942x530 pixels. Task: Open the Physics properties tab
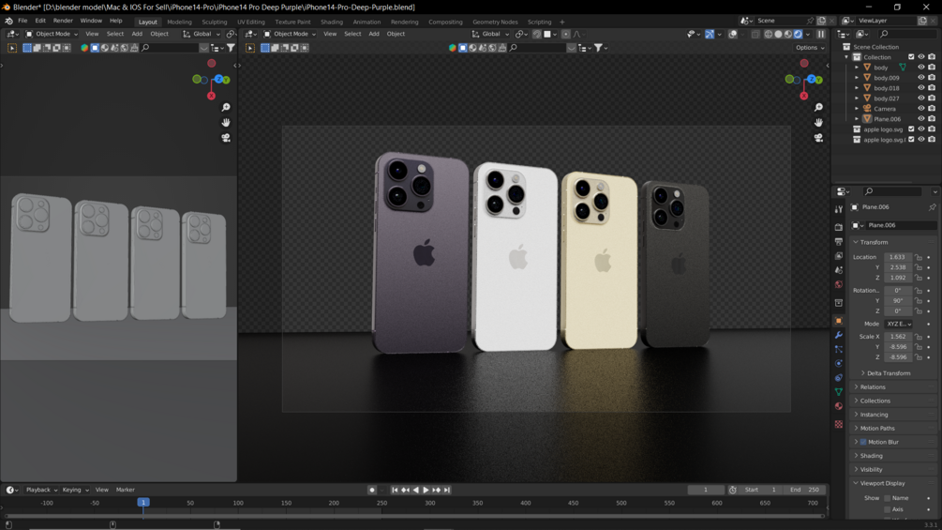point(839,364)
